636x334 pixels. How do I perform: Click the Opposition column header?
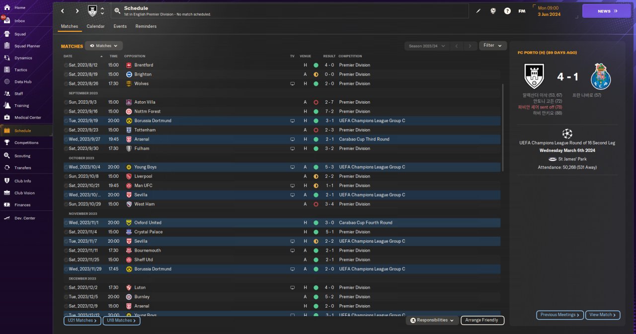[x=135, y=56]
